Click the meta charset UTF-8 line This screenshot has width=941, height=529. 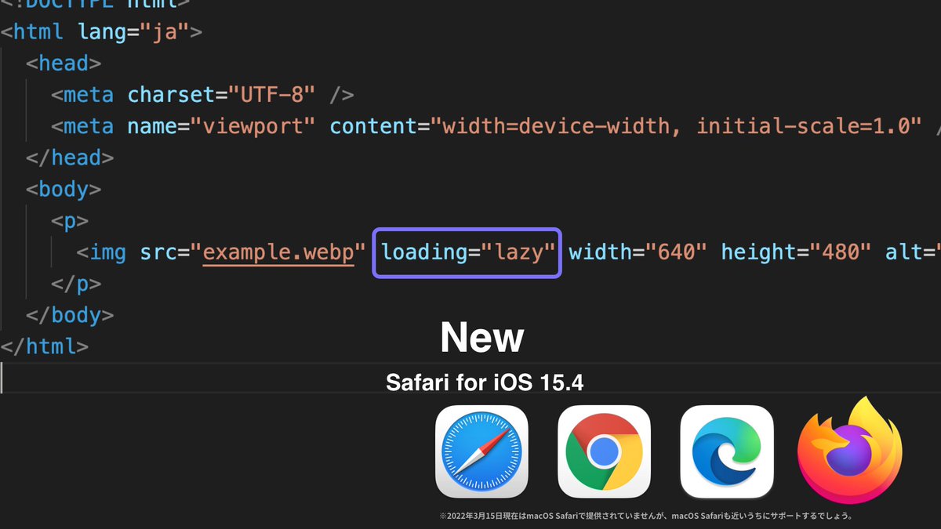(202, 95)
